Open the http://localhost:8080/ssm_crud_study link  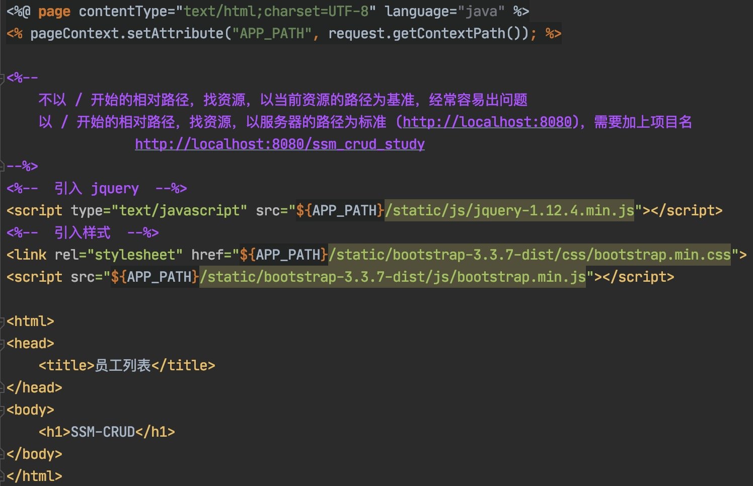280,144
